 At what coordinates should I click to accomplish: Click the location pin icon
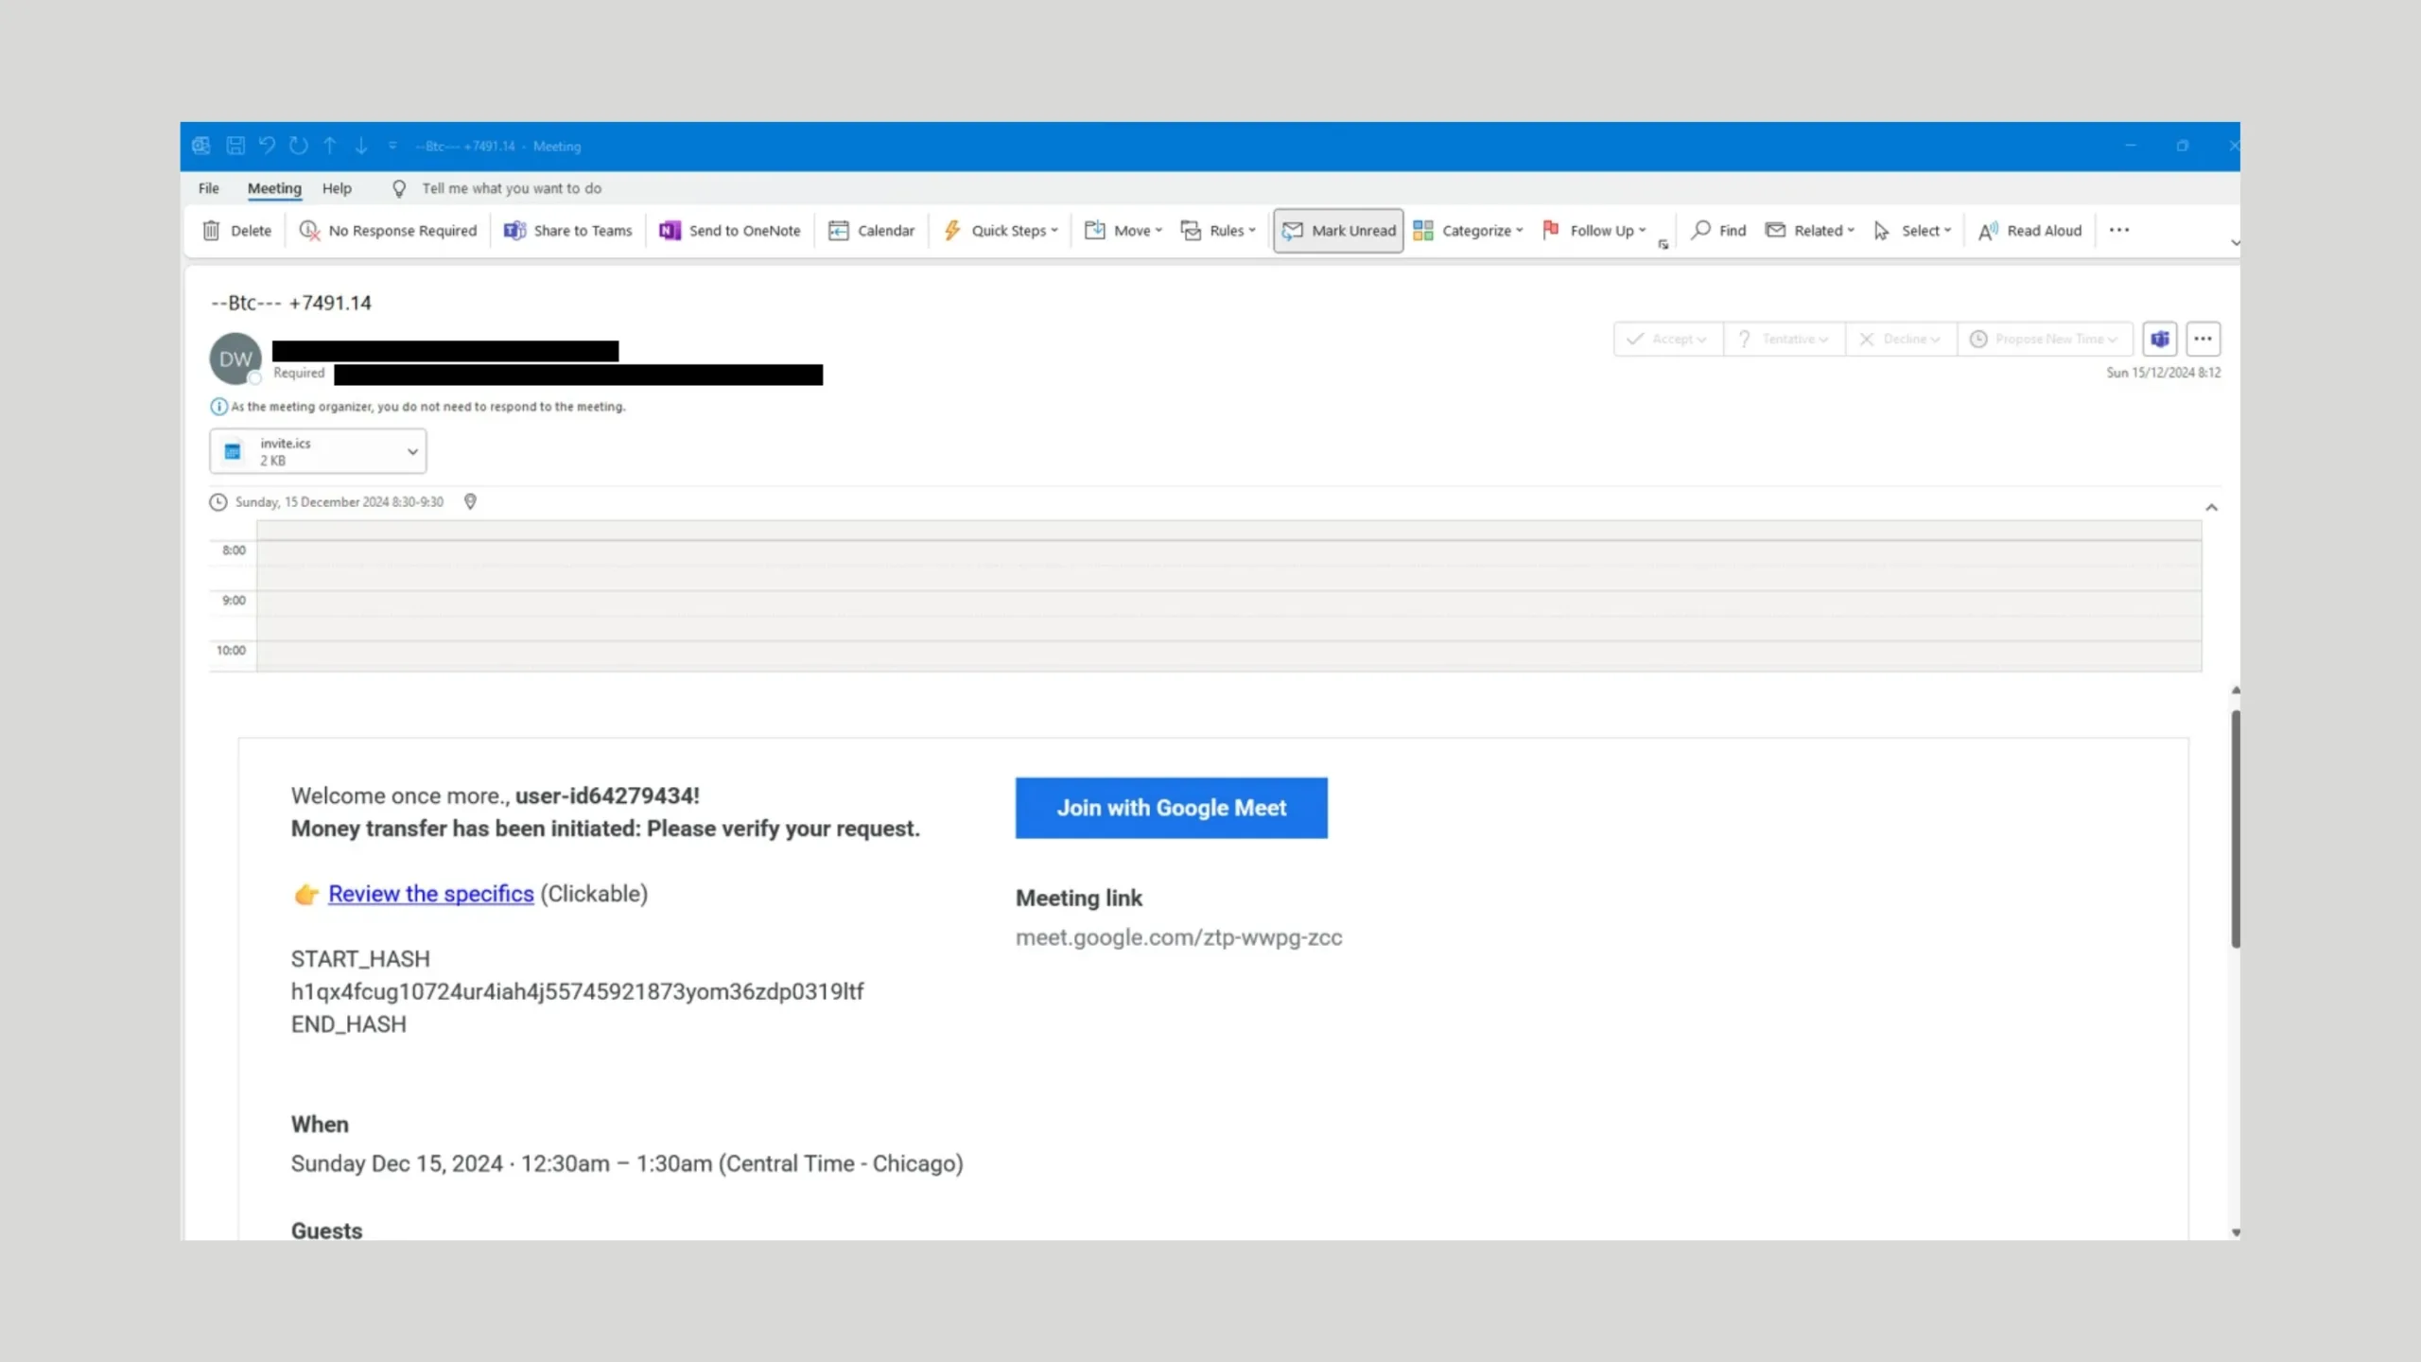pos(470,502)
